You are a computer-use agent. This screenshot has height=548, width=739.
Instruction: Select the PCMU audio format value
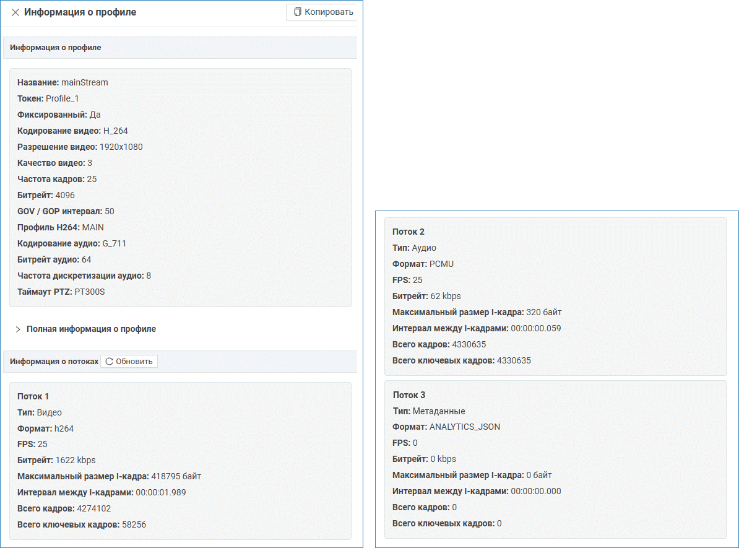click(x=441, y=264)
